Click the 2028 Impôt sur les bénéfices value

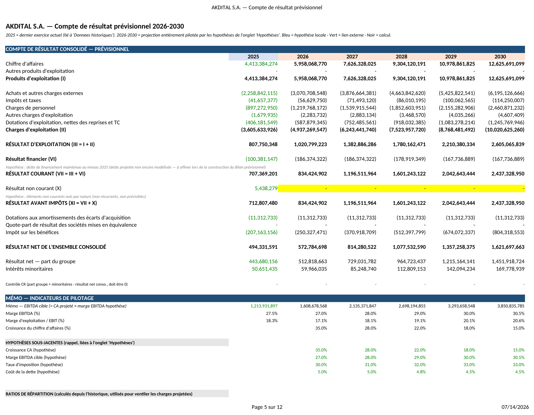(410, 232)
